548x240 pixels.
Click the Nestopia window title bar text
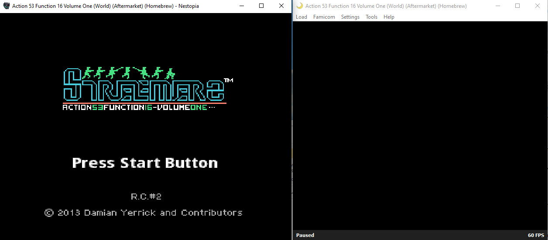(x=106, y=6)
